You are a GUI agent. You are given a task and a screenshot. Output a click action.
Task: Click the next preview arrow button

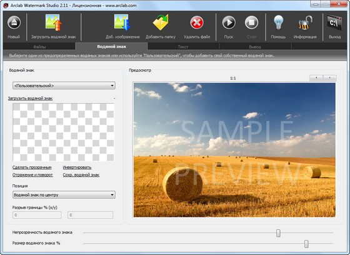[x=330, y=77]
